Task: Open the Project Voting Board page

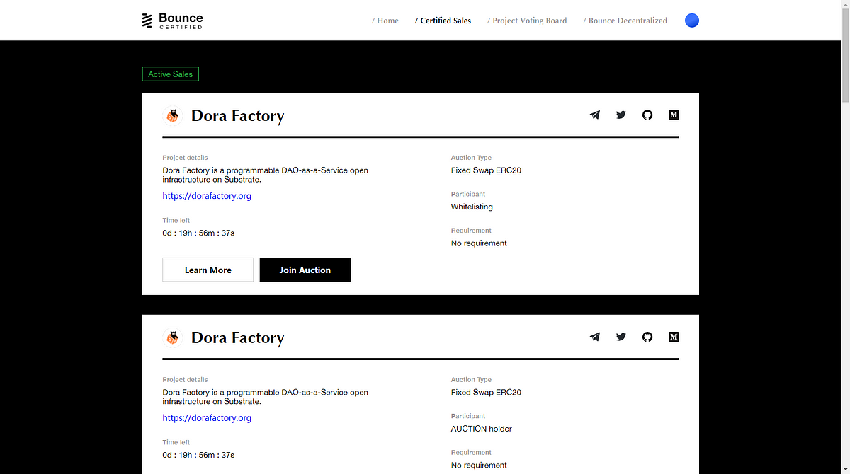Action: pyautogui.click(x=527, y=21)
